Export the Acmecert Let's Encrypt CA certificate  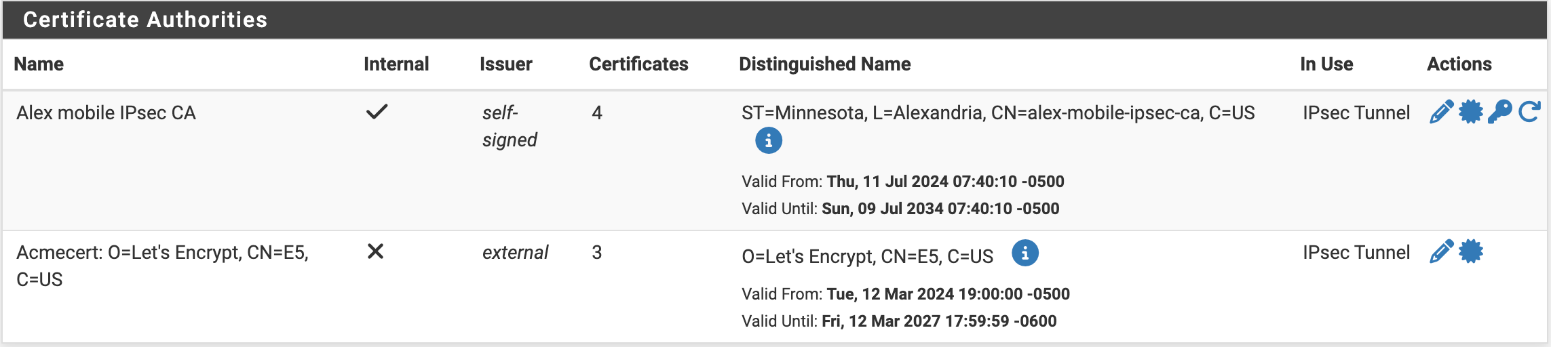(1470, 251)
